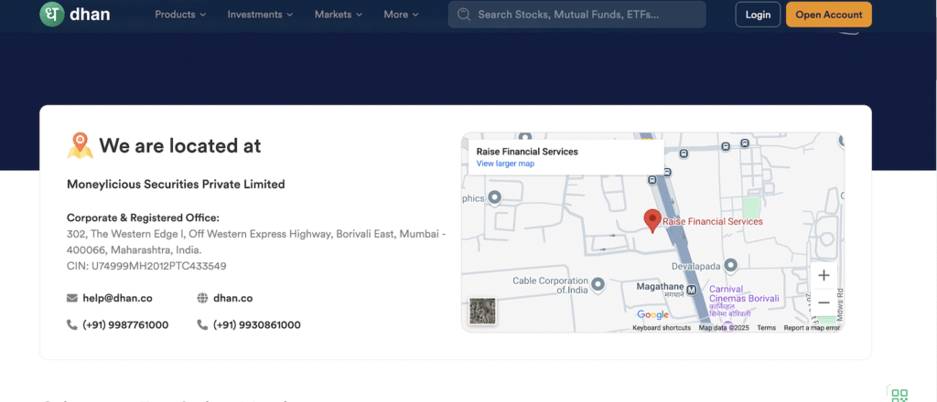
Task: Click phone number (+91) 9987761000
Action: pyautogui.click(x=125, y=325)
